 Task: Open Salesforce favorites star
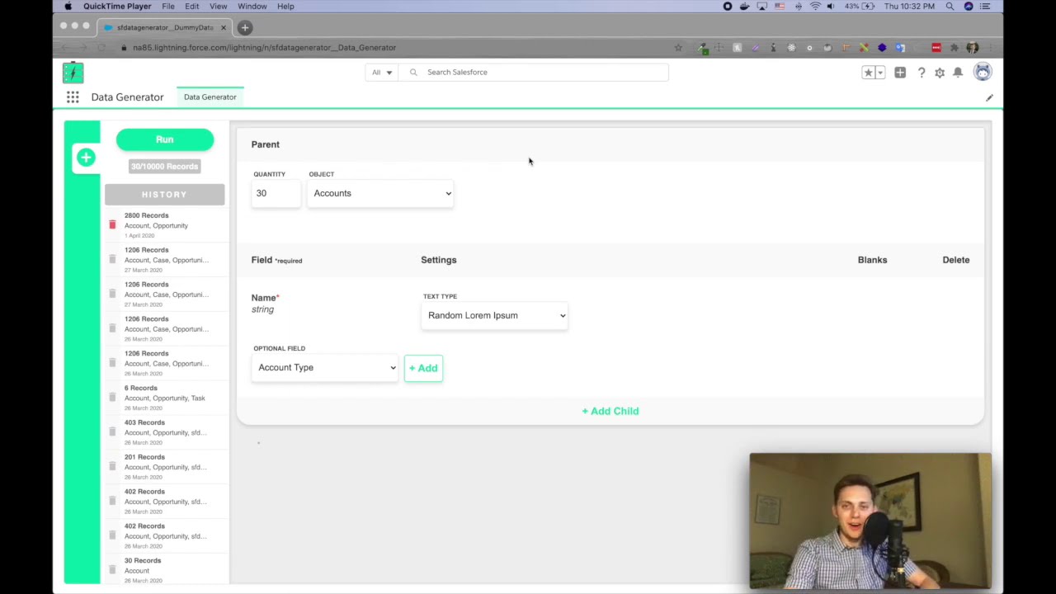coord(868,73)
